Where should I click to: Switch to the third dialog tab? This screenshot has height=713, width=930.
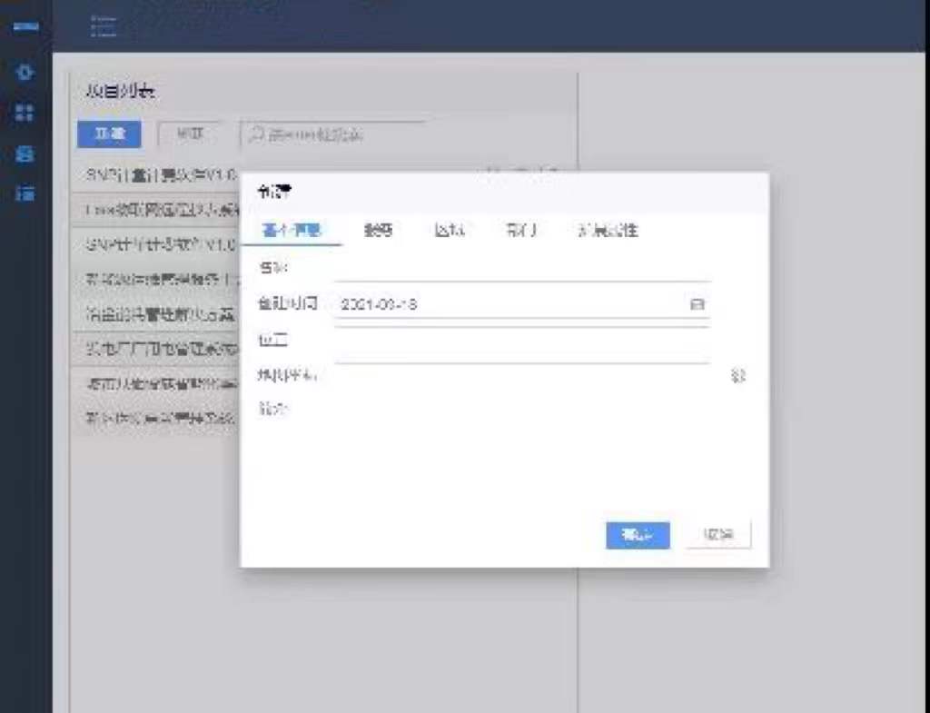[450, 231]
